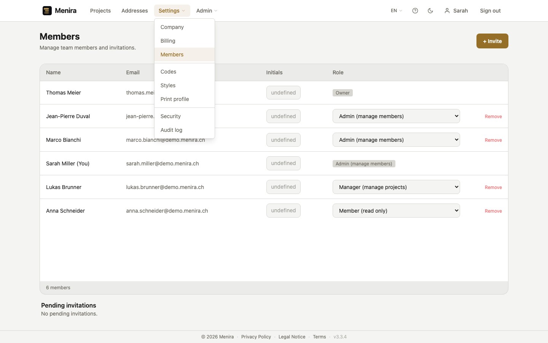Open Styles from Settings menu
548x343 pixels.
coord(185,85)
